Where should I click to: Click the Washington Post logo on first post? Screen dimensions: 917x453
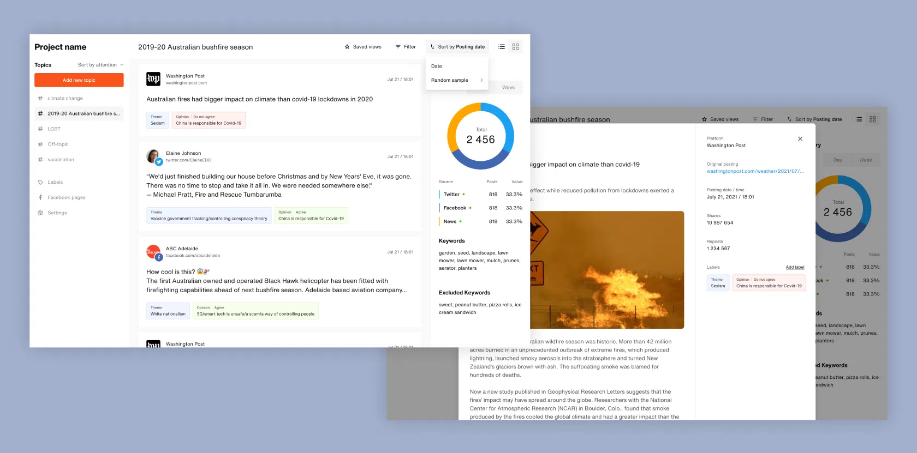pos(153,79)
